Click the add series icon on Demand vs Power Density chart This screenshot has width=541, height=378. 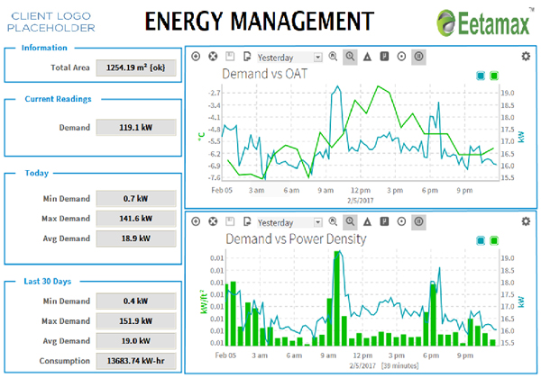[196, 221]
